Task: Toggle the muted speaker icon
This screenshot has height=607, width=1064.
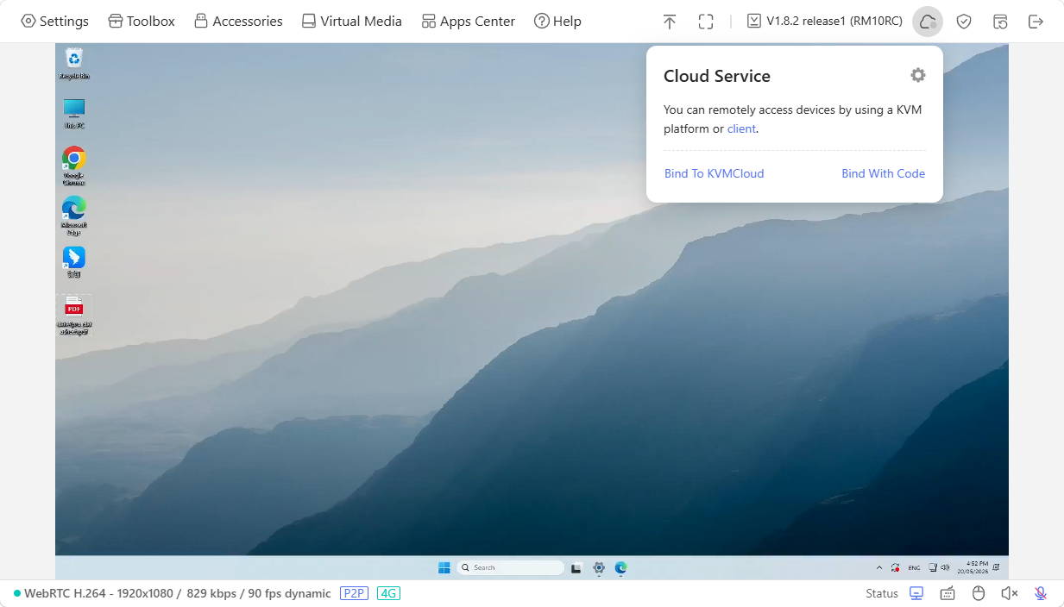Action: [x=1010, y=593]
